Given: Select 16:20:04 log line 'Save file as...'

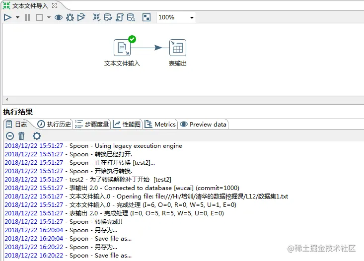Looking at the screenshot, I should coord(68,239).
